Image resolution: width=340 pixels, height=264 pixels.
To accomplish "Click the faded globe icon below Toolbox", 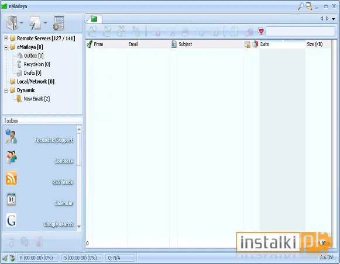I will pos(25,241).
